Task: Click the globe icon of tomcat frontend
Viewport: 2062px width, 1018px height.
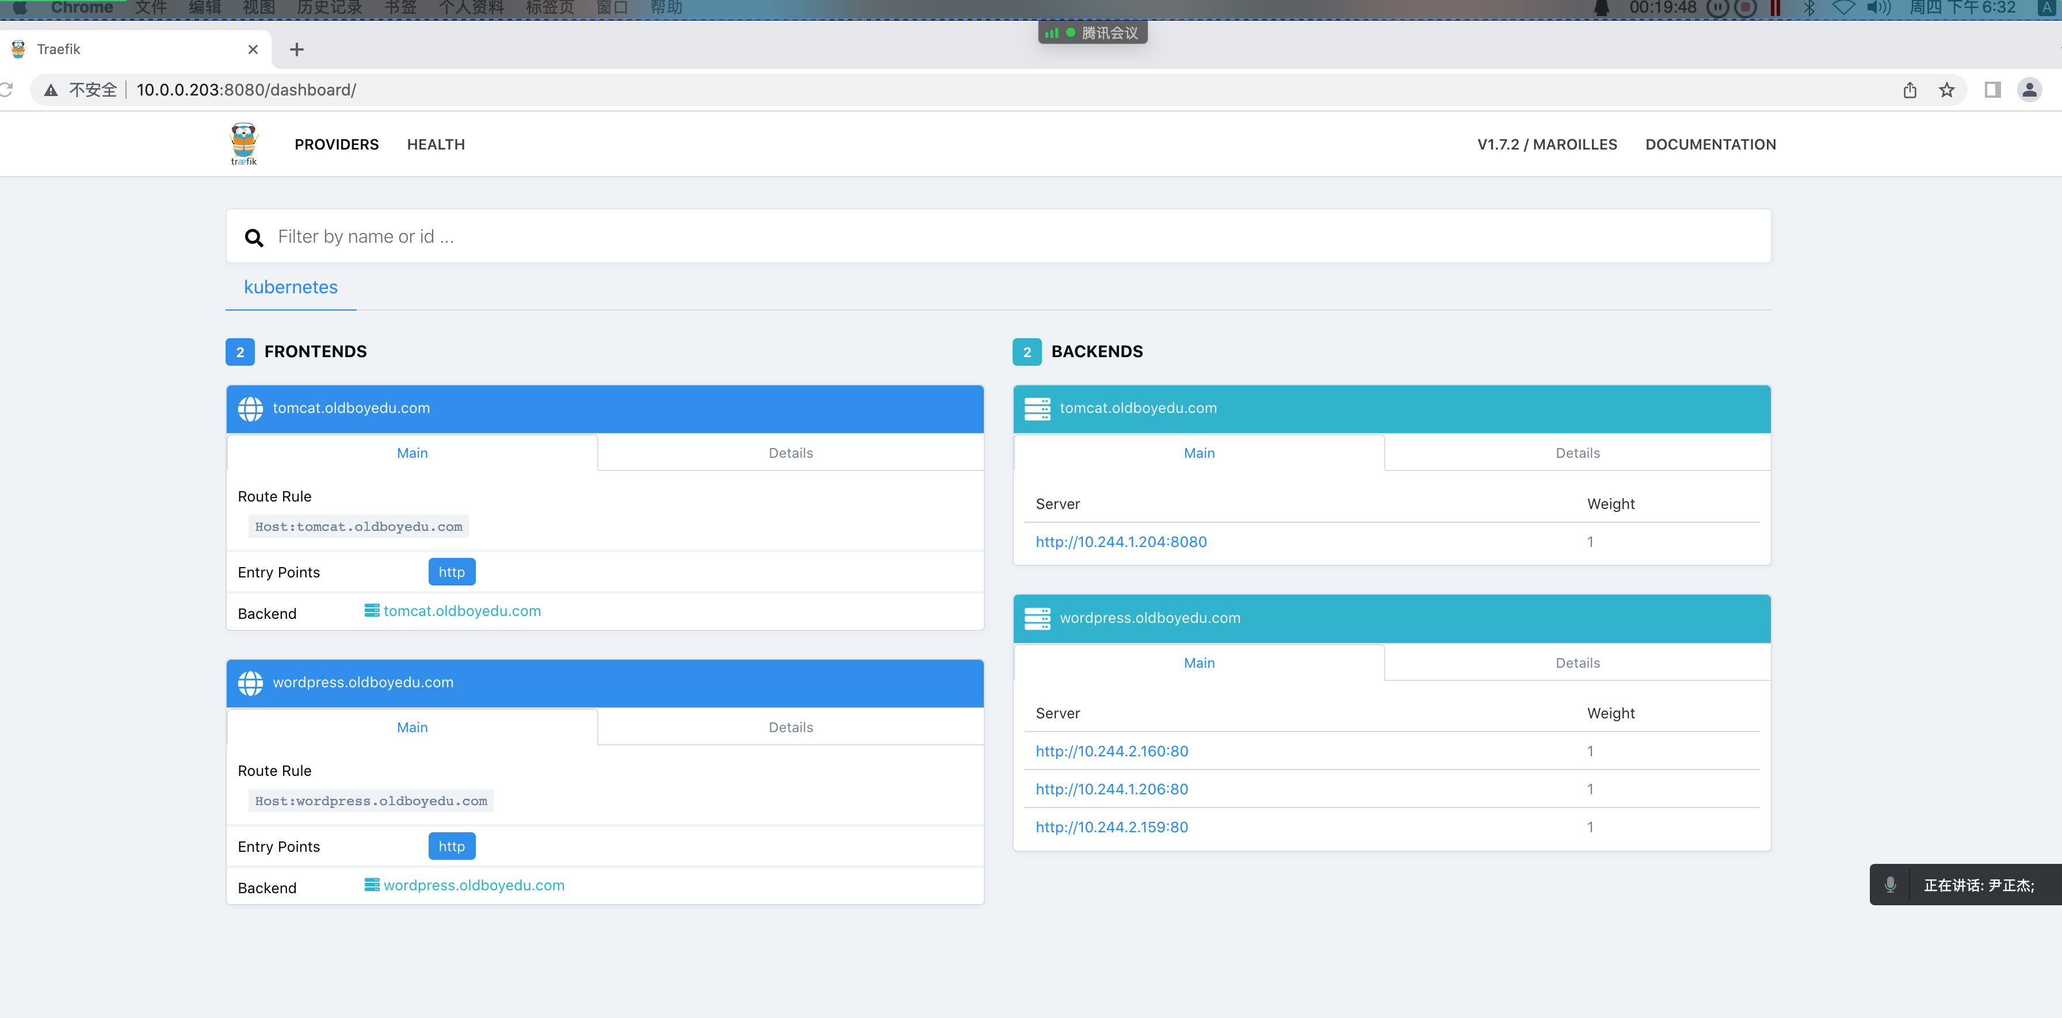Action: point(250,408)
